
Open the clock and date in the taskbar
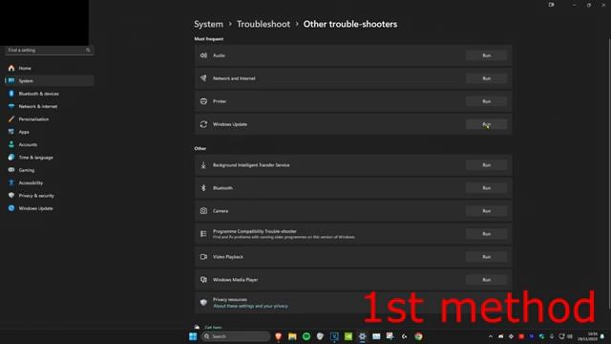[588, 336]
